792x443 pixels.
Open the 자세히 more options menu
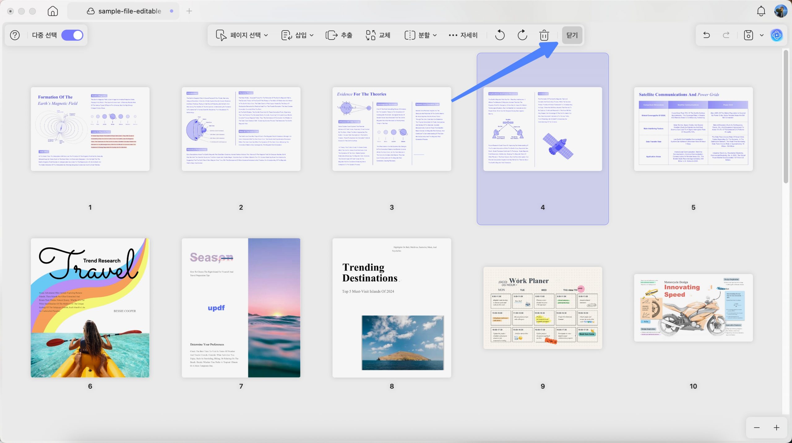pos(463,35)
